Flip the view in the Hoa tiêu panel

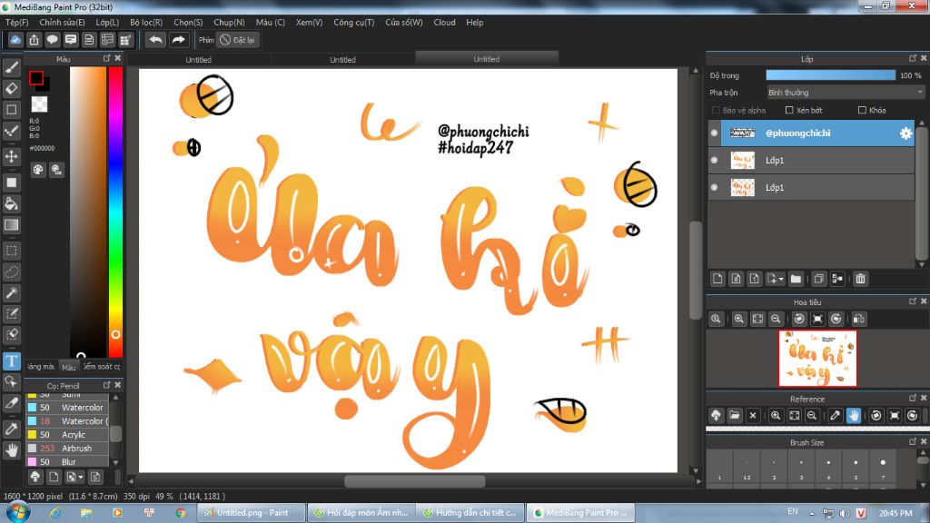click(x=859, y=319)
